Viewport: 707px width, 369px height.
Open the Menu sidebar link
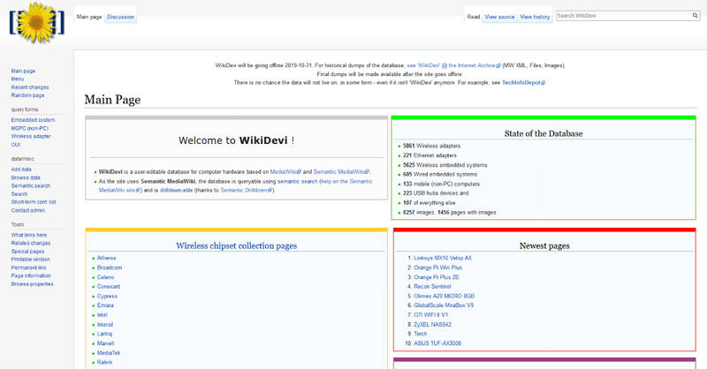point(18,79)
